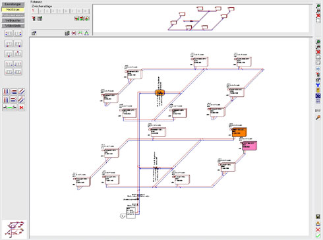Click the green arch icon in lower clipboard toolbar
Image resolution: width=323 pixels, height=240 pixels.
click(x=86, y=33)
